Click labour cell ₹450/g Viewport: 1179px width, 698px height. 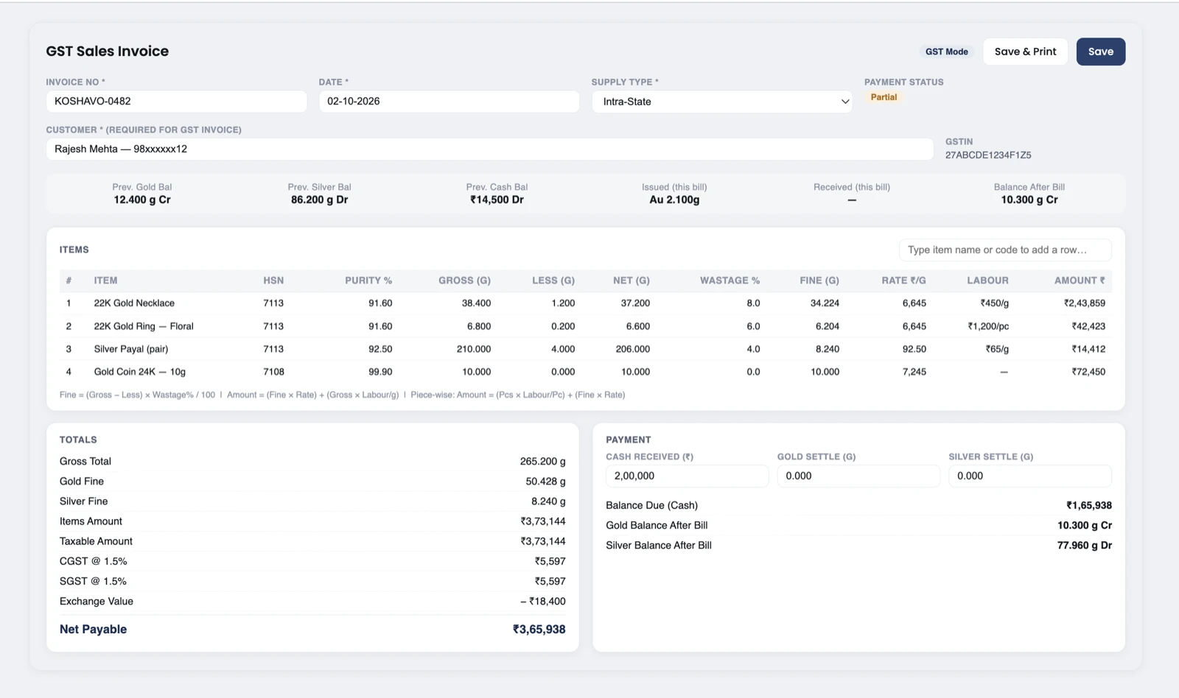pyautogui.click(x=994, y=303)
